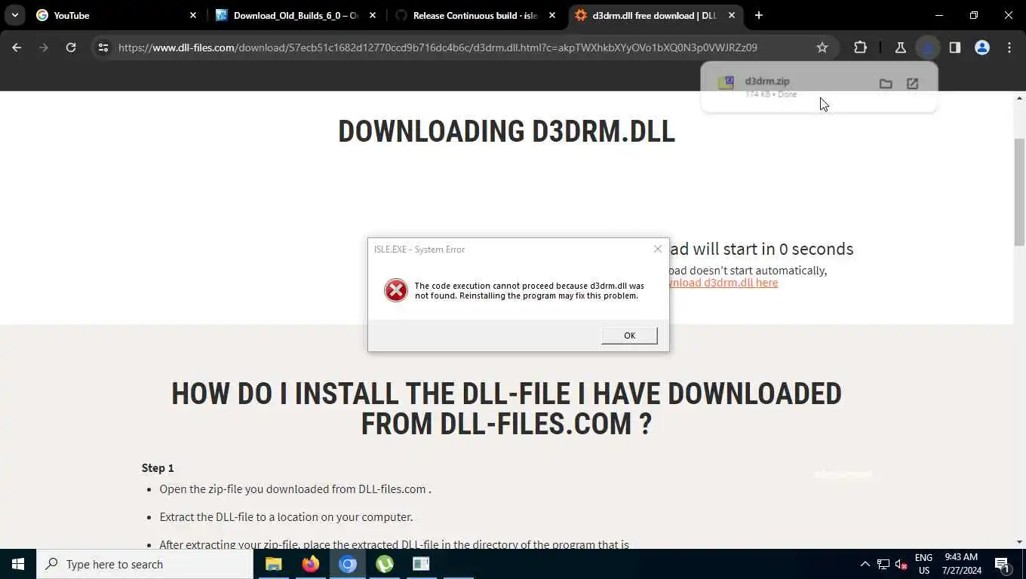Close the YouTube tab
This screenshot has height=579, width=1026.
tap(192, 15)
